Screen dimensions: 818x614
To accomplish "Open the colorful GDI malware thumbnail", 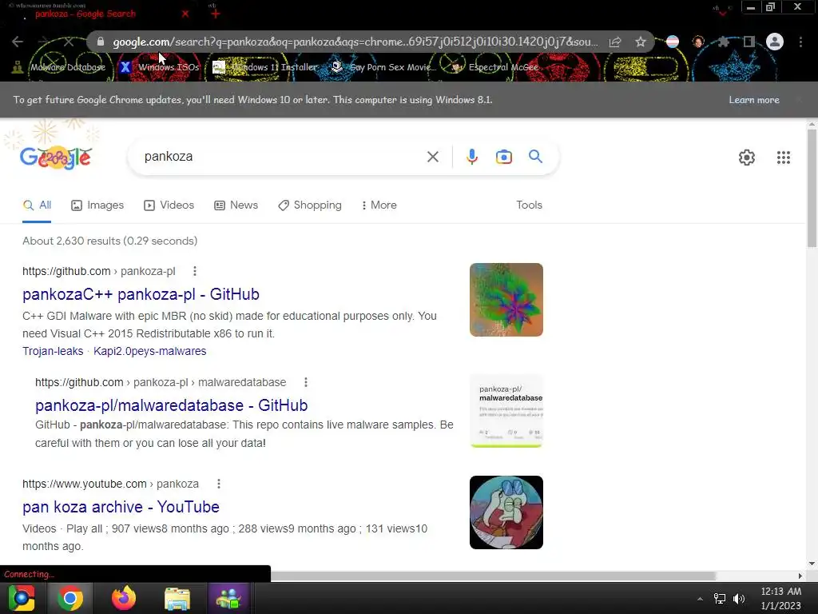I will (506, 300).
